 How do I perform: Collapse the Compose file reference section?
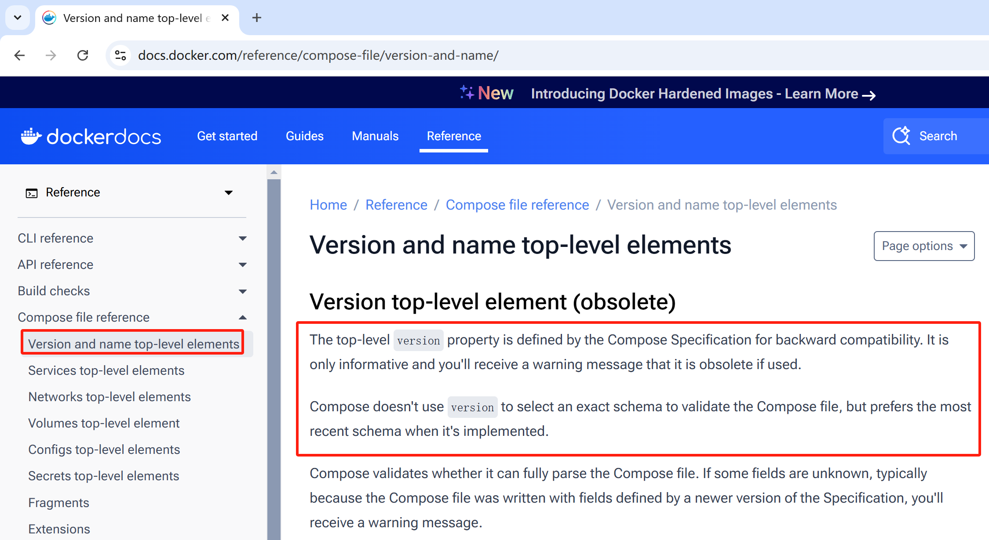coord(243,318)
